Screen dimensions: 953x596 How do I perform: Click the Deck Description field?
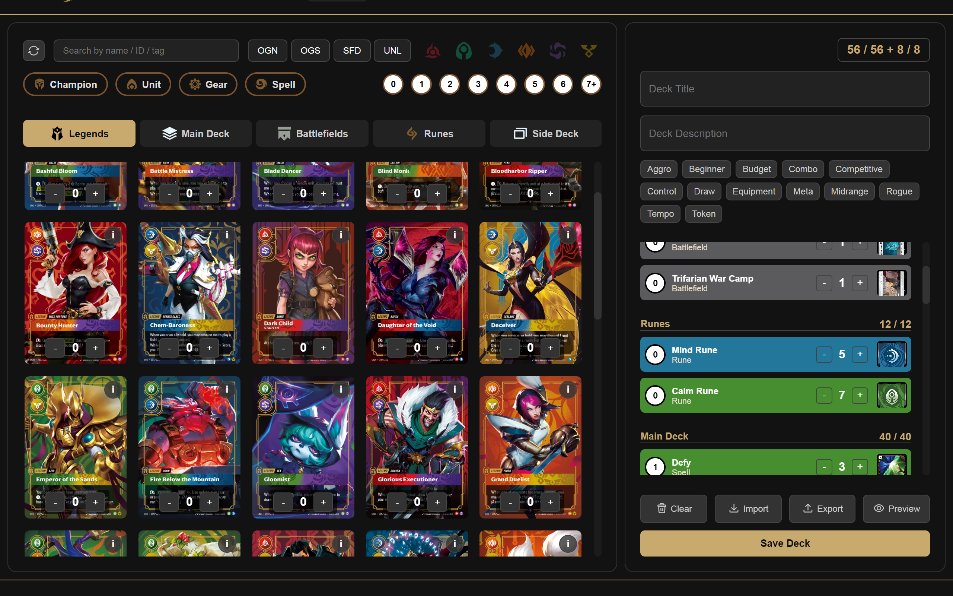785,133
